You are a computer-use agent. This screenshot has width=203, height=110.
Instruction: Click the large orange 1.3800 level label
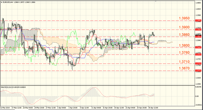[x=184, y=46]
